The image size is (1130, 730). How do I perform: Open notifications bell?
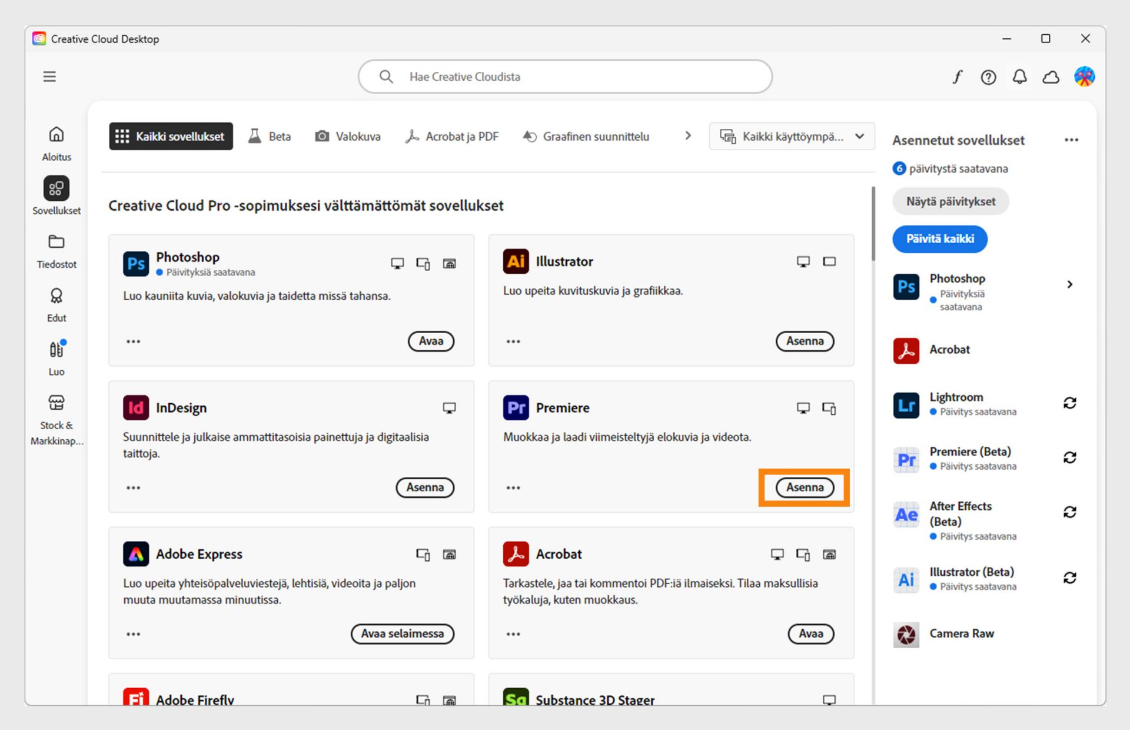tap(1019, 77)
